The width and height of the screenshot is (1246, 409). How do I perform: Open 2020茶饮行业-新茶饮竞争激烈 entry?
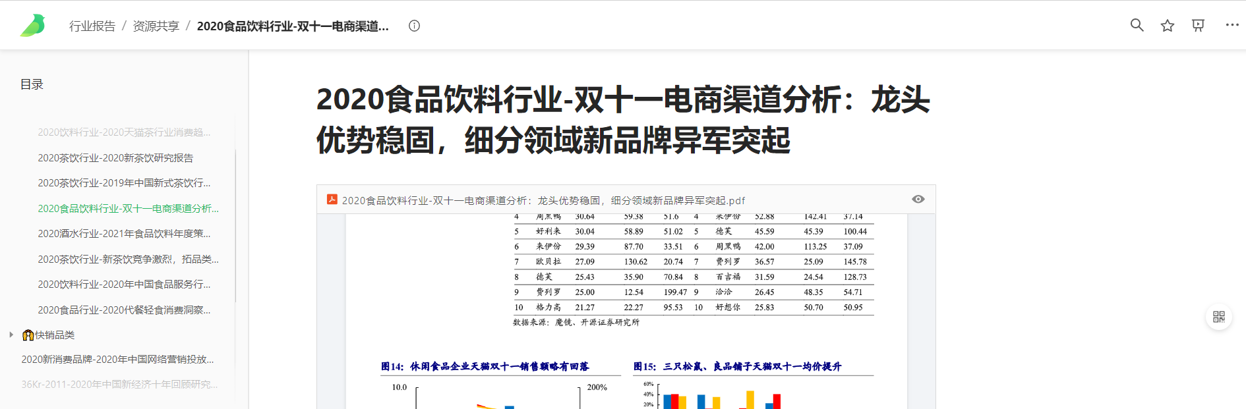[128, 259]
